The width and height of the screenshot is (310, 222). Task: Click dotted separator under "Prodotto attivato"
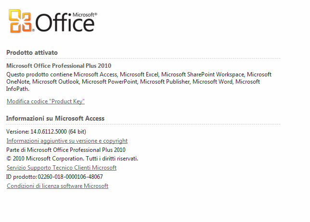[x=143, y=59]
